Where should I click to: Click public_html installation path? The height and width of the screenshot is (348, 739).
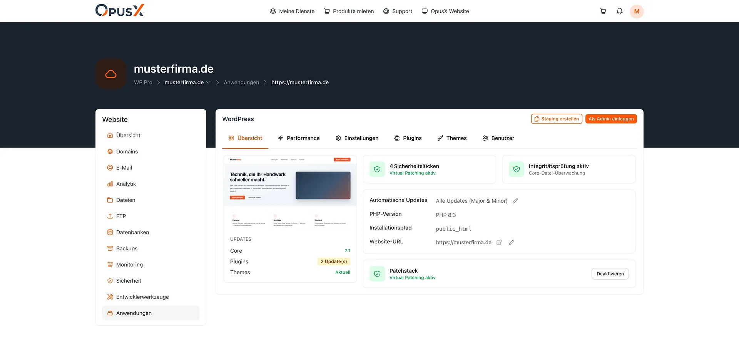click(453, 229)
